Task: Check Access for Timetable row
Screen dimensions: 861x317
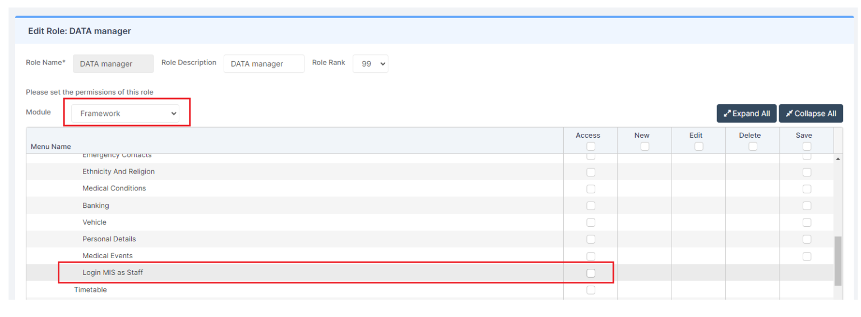Action: click(x=591, y=290)
